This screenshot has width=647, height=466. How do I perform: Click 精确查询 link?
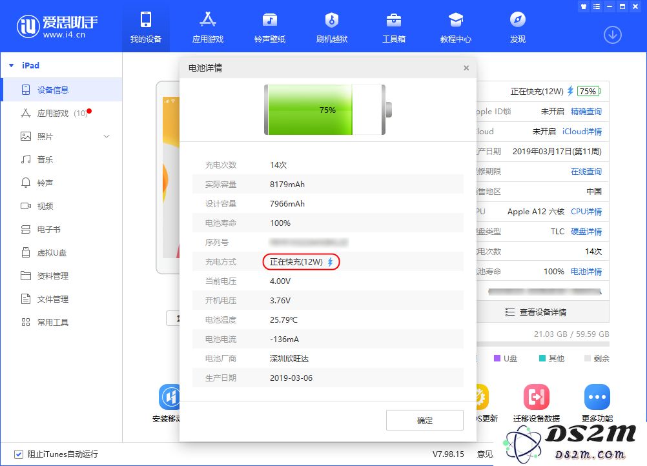click(586, 112)
